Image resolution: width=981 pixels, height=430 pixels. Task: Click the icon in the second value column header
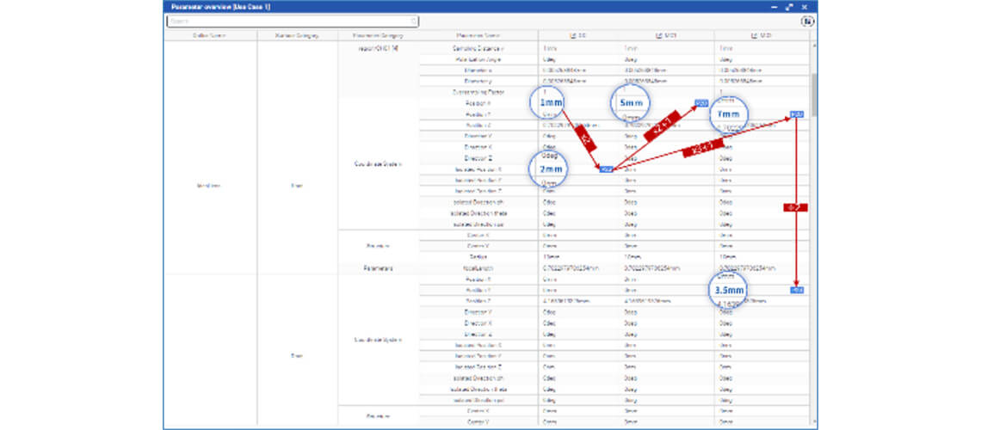click(658, 36)
